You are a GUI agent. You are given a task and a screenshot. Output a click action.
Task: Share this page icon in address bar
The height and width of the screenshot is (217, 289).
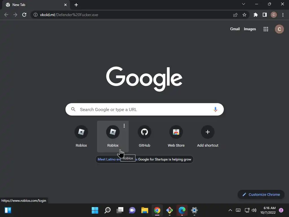click(x=235, y=15)
